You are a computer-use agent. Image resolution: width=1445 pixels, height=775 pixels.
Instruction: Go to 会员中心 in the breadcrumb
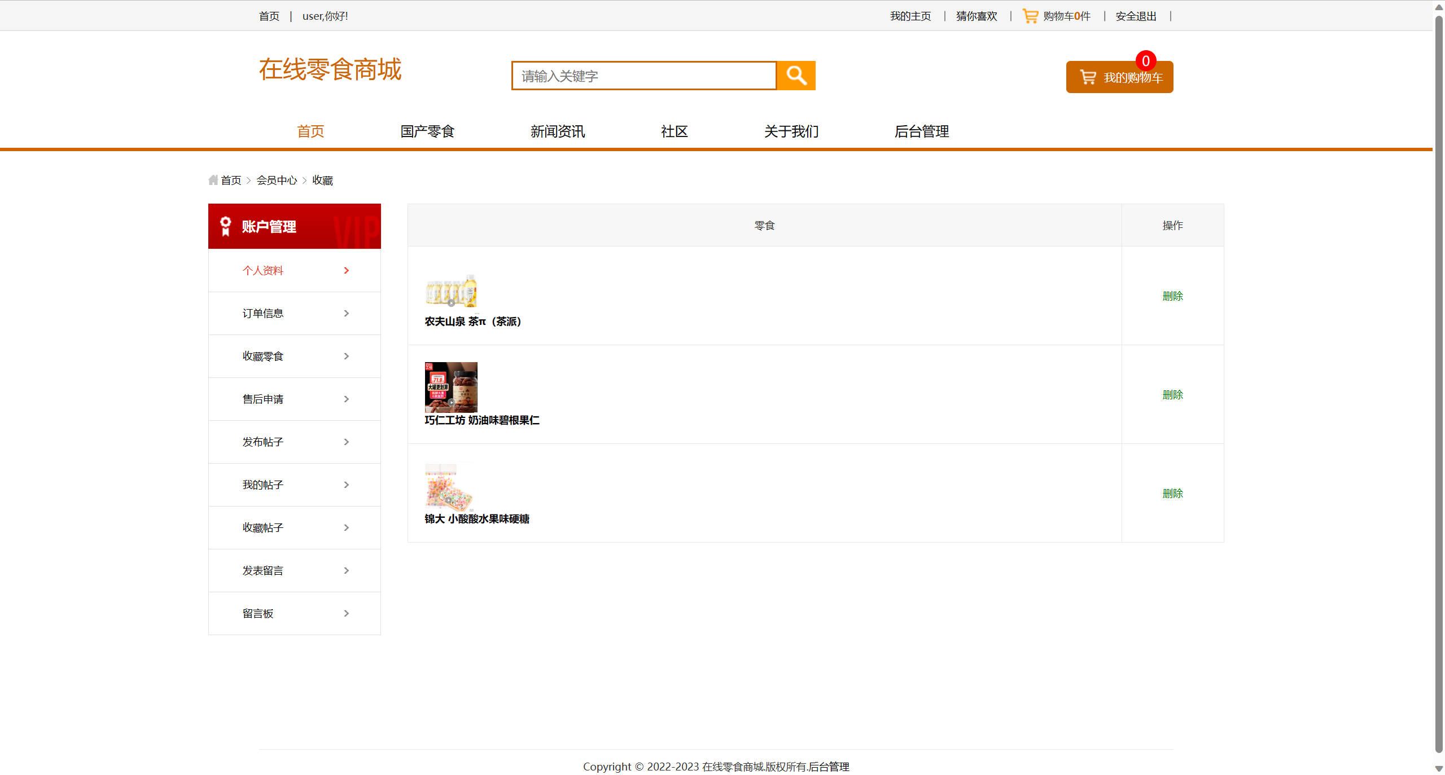pyautogui.click(x=277, y=179)
